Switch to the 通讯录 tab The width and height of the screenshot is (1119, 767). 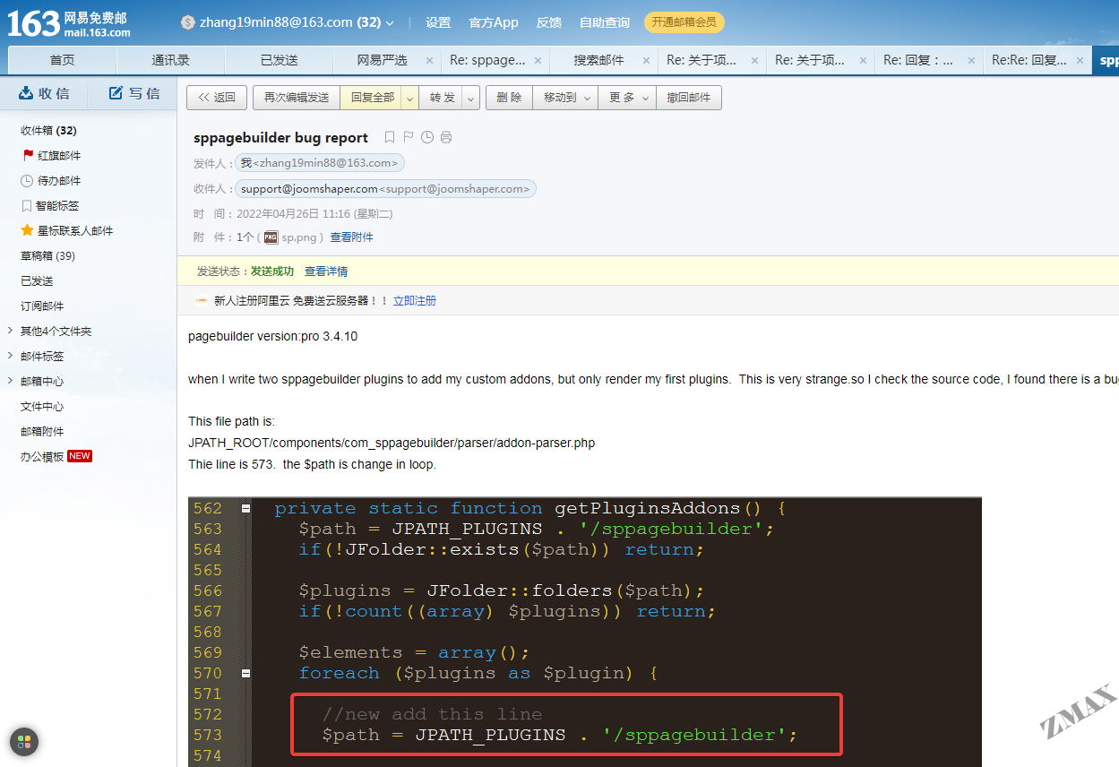[x=170, y=60]
